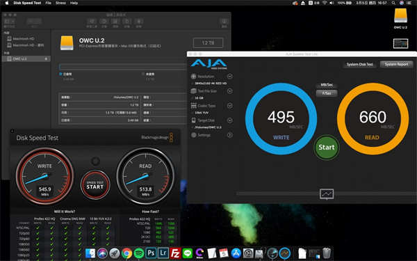Eject OWC U.2 from the Disk Utility sidebar

46,59
